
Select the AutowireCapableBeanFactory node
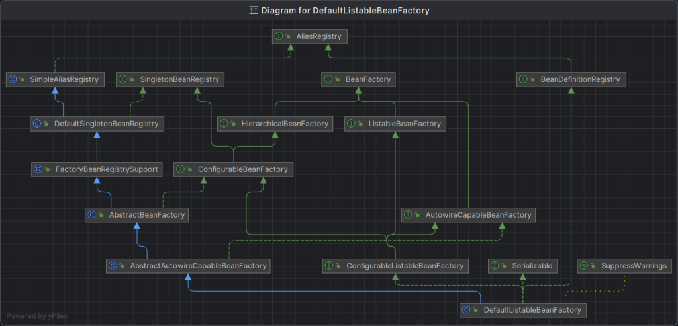point(469,214)
